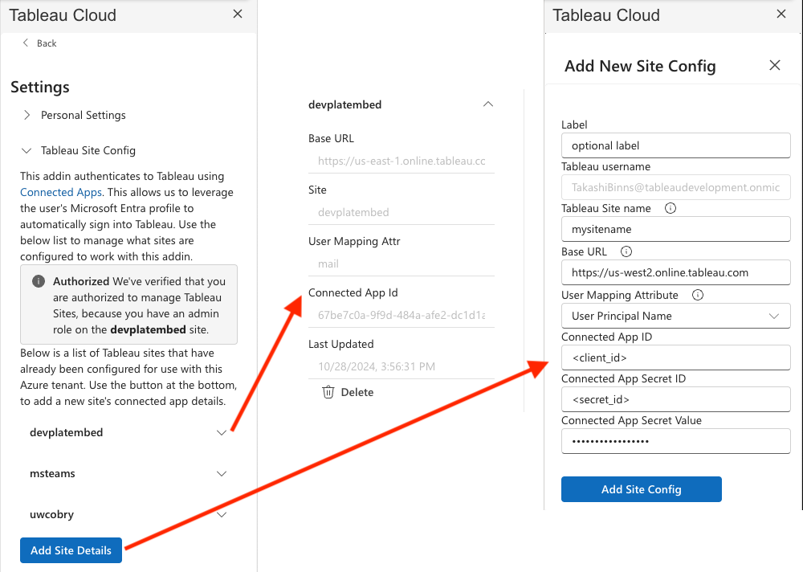Close the right Tableau Cloud panel
The width and height of the screenshot is (803, 572).
click(x=781, y=14)
